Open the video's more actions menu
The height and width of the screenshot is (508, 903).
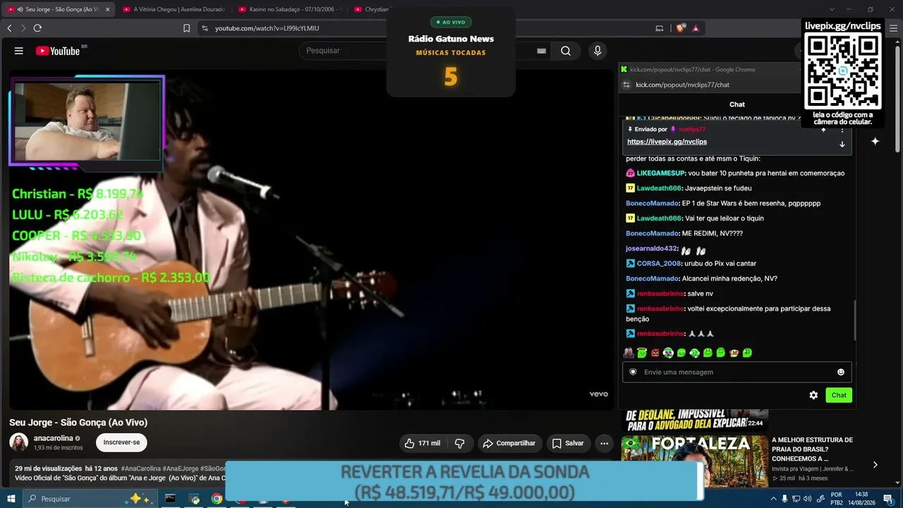pyautogui.click(x=604, y=443)
